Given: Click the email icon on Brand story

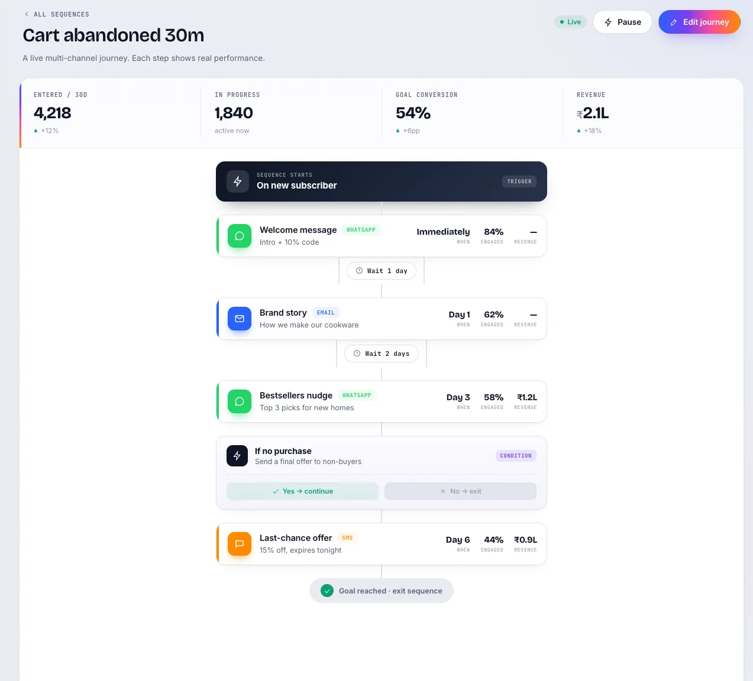Looking at the screenshot, I should point(240,319).
